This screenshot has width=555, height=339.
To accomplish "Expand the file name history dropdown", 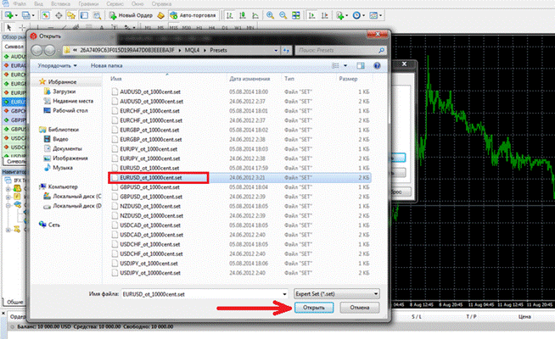I will [284, 294].
